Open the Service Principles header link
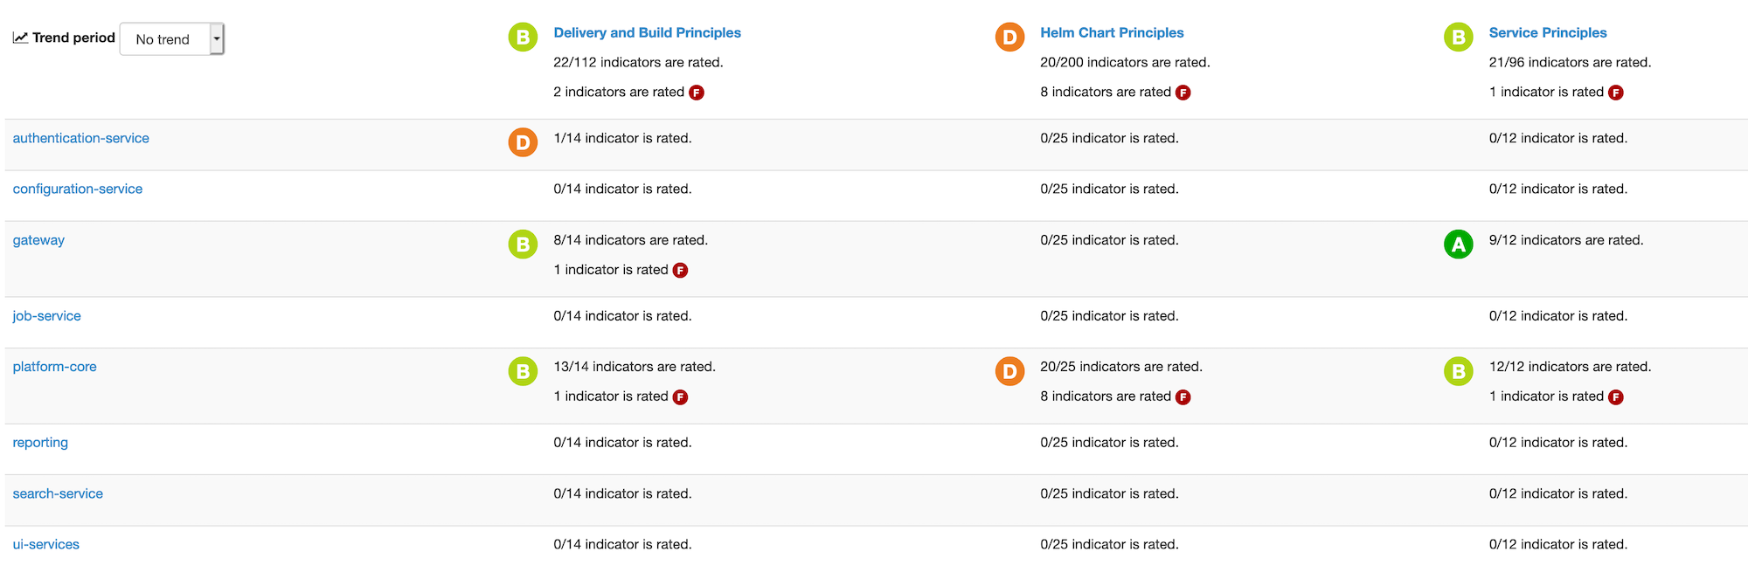The image size is (1748, 579). tap(1547, 32)
